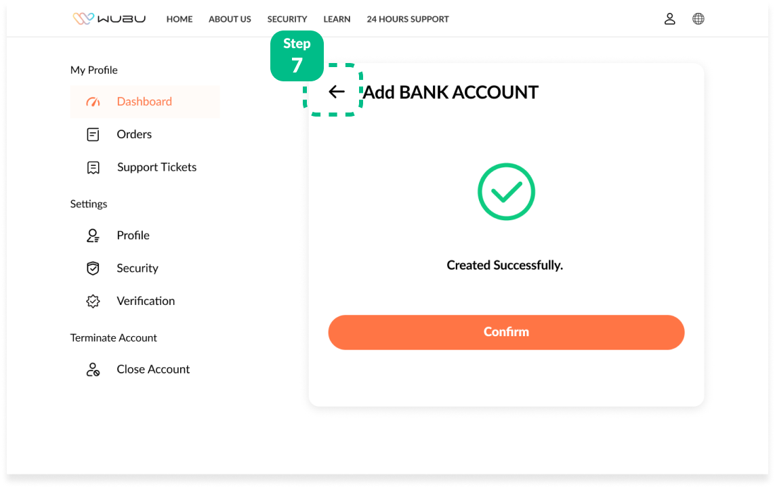Image resolution: width=775 pixels, height=488 pixels.
Task: Click the Security shield icon
Action: click(x=93, y=268)
